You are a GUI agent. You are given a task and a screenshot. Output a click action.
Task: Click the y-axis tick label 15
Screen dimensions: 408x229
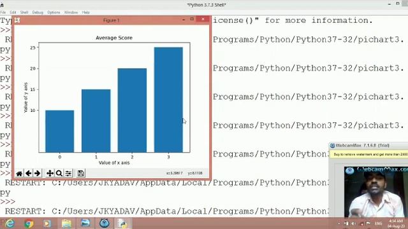click(x=33, y=89)
